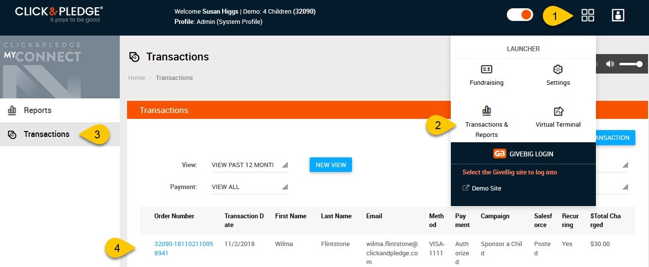Click the Click & Pledge logo
This screenshot has width=649, height=267.
(58, 15)
